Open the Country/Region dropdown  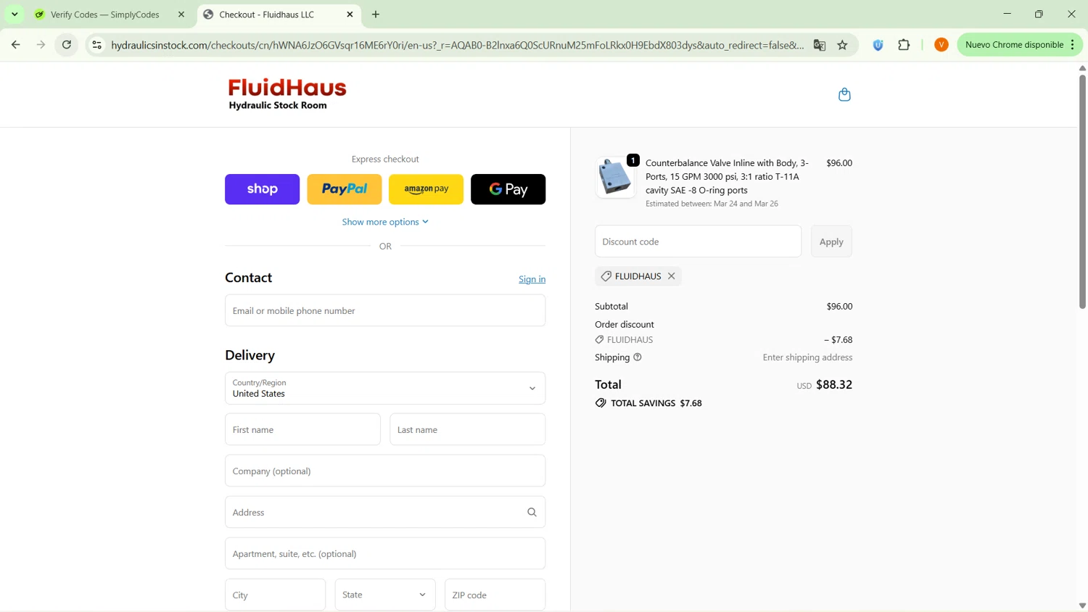(385, 388)
